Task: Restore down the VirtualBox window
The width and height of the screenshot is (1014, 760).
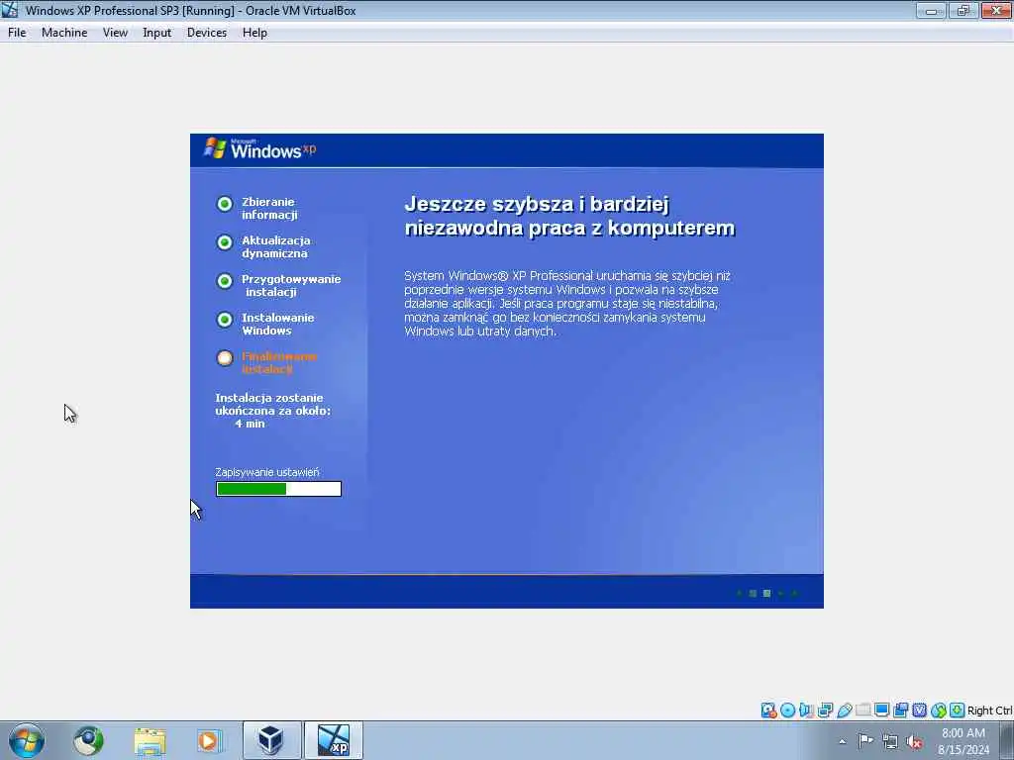Action: tap(963, 10)
